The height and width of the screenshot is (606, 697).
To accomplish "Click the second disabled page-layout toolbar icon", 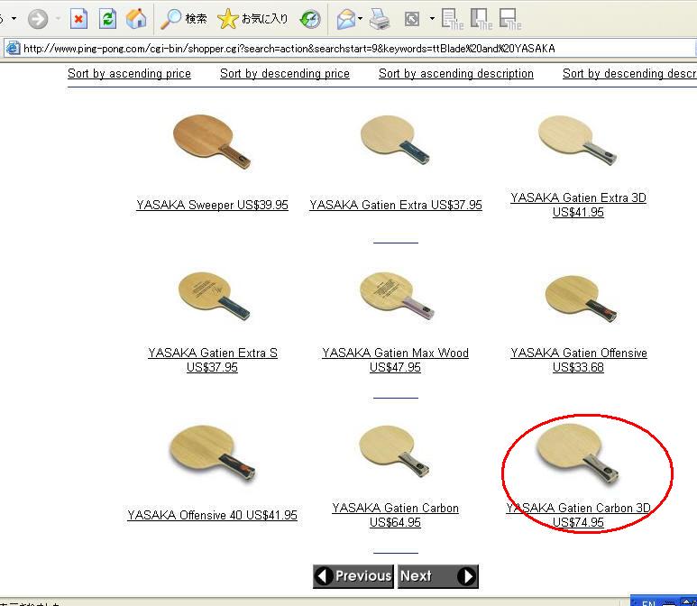I will pyautogui.click(x=481, y=19).
